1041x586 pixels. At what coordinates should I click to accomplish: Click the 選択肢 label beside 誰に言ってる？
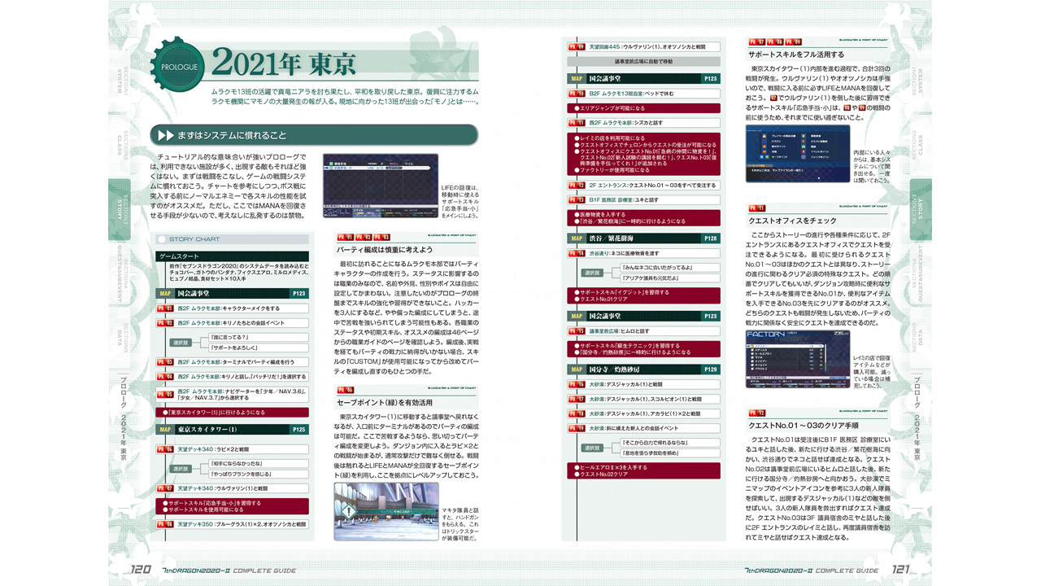[x=181, y=342]
